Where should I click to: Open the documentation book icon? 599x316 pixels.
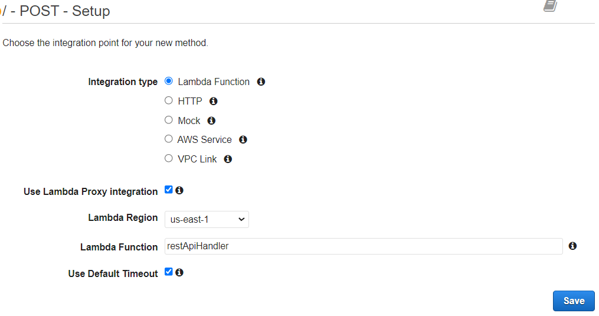pyautogui.click(x=551, y=6)
